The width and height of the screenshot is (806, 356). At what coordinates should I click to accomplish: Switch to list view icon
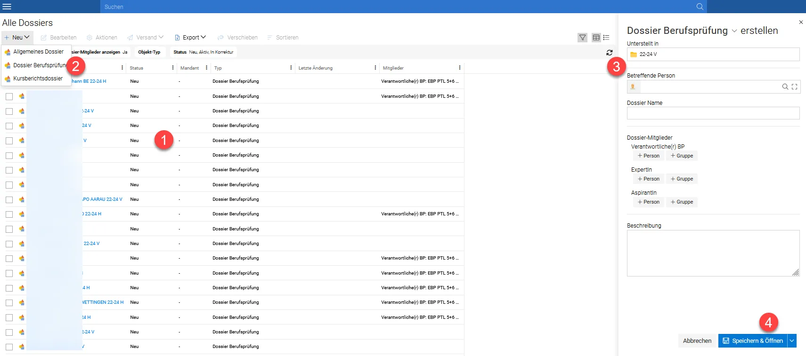(606, 38)
